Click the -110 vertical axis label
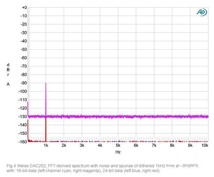The image size is (214, 177). (23, 100)
